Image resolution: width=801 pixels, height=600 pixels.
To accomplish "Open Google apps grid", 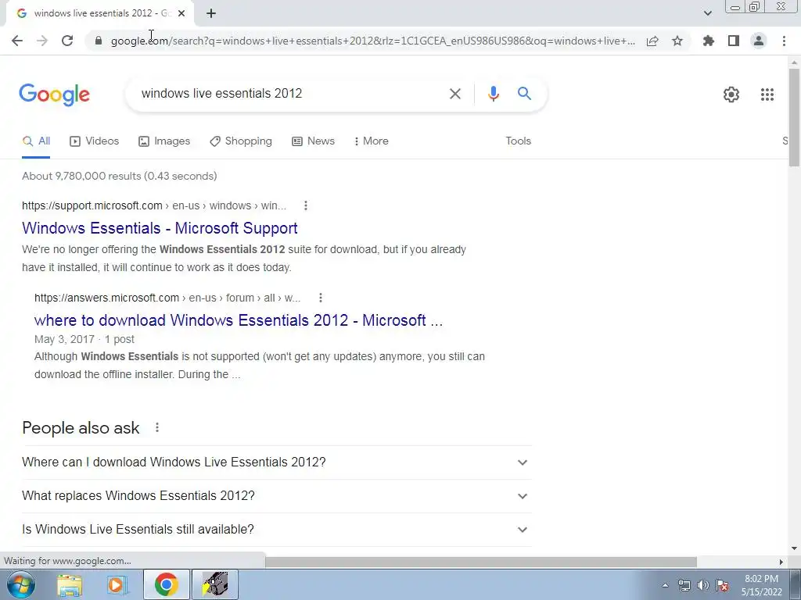I will [767, 95].
